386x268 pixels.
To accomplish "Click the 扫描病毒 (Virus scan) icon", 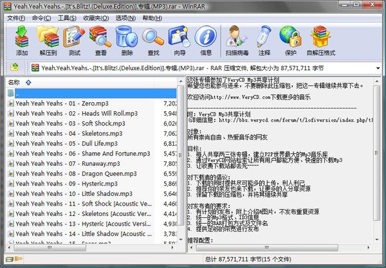I will click(x=237, y=40).
